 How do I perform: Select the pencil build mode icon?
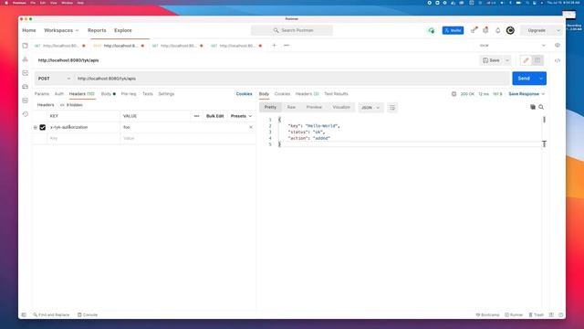526,60
